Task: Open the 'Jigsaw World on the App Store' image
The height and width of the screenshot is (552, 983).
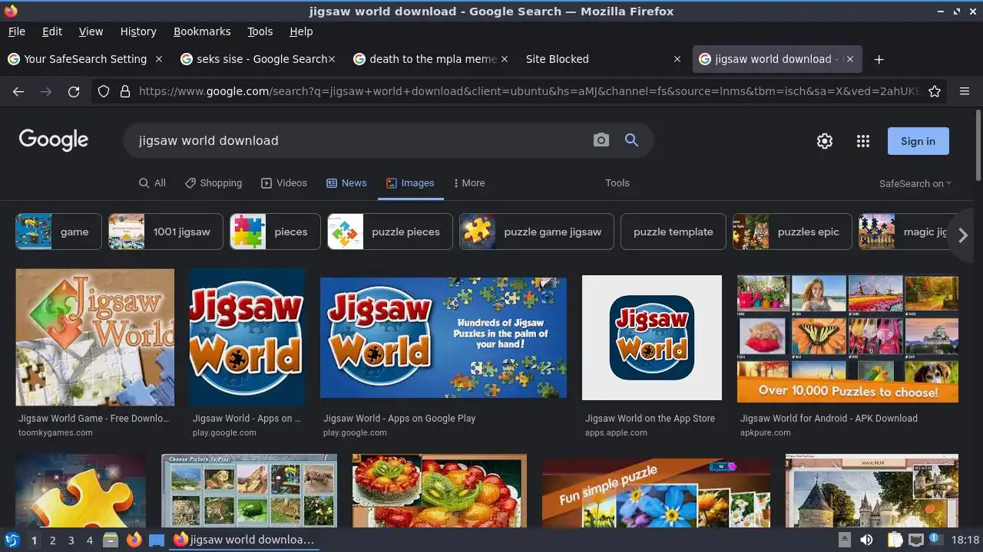Action: coord(652,337)
